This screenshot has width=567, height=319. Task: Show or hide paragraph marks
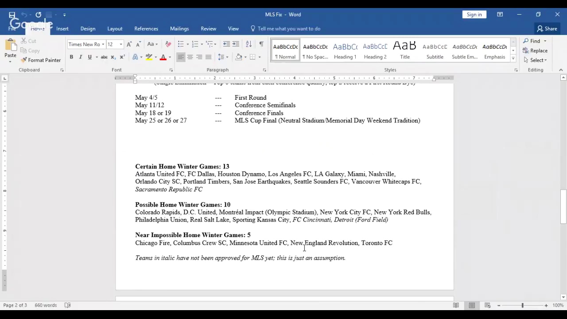261,44
